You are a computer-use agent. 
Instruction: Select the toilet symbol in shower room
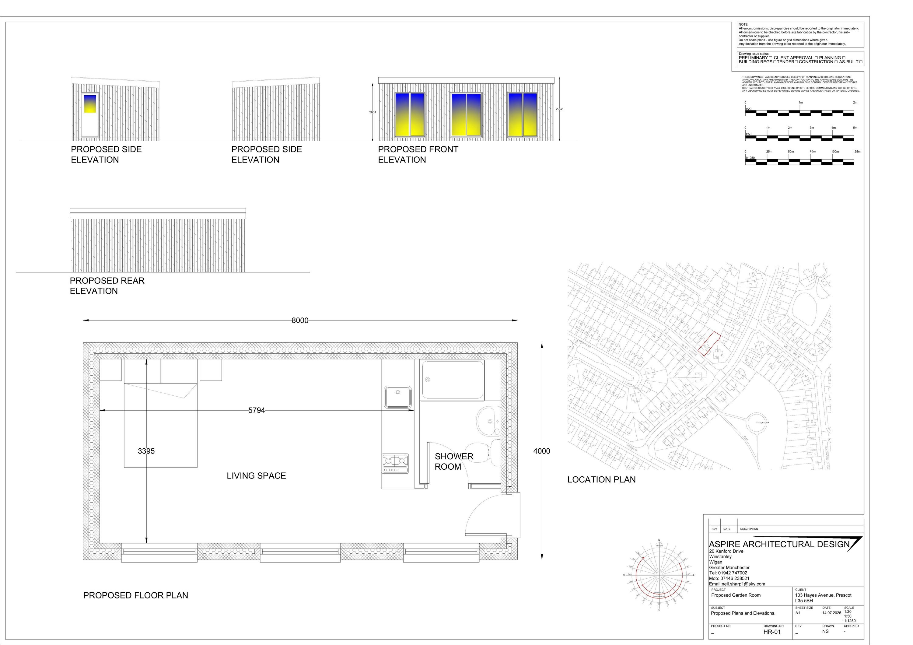pyautogui.click(x=482, y=453)
